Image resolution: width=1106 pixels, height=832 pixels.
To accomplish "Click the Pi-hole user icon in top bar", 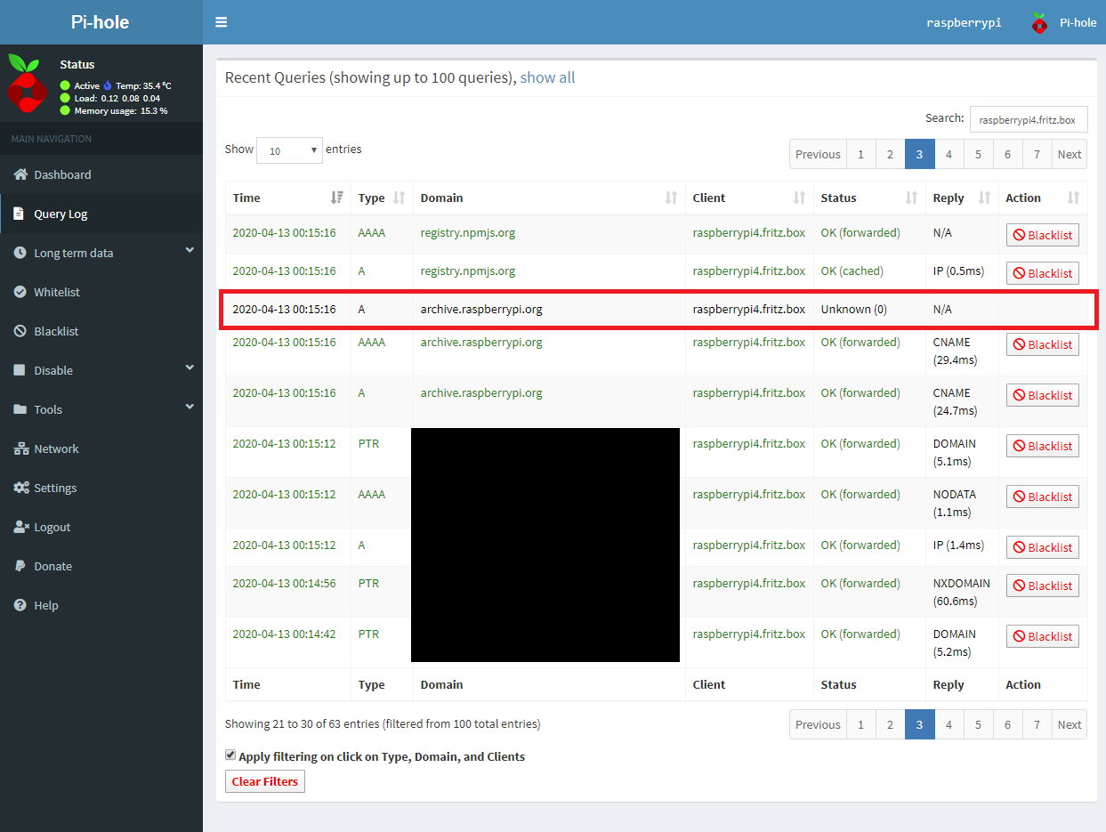I will pyautogui.click(x=1039, y=23).
